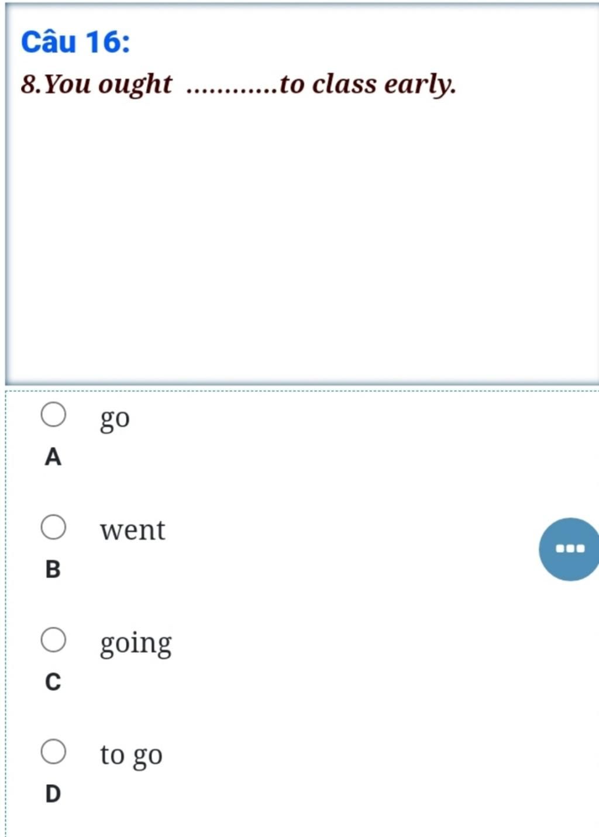Image resolution: width=599 pixels, height=837 pixels.
Task: Tap the answer text 'going'
Action: [136, 644]
